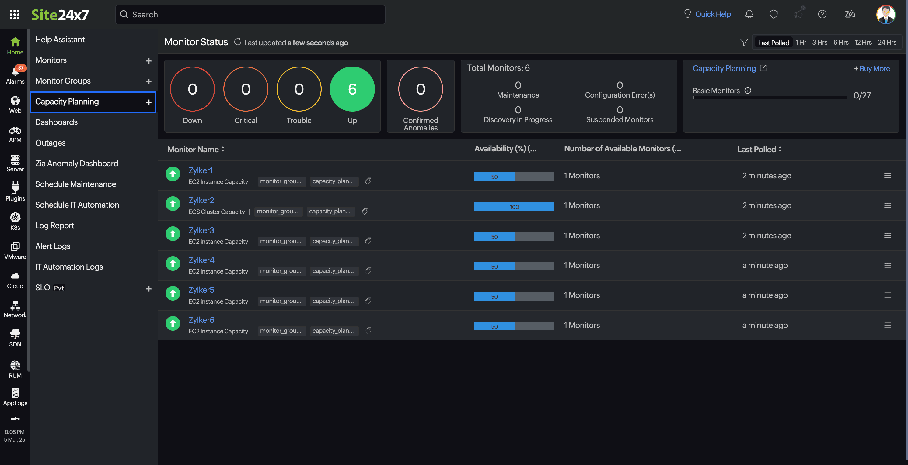Image resolution: width=908 pixels, height=465 pixels.
Task: Switch the time range to 24 Hrs
Action: [887, 43]
